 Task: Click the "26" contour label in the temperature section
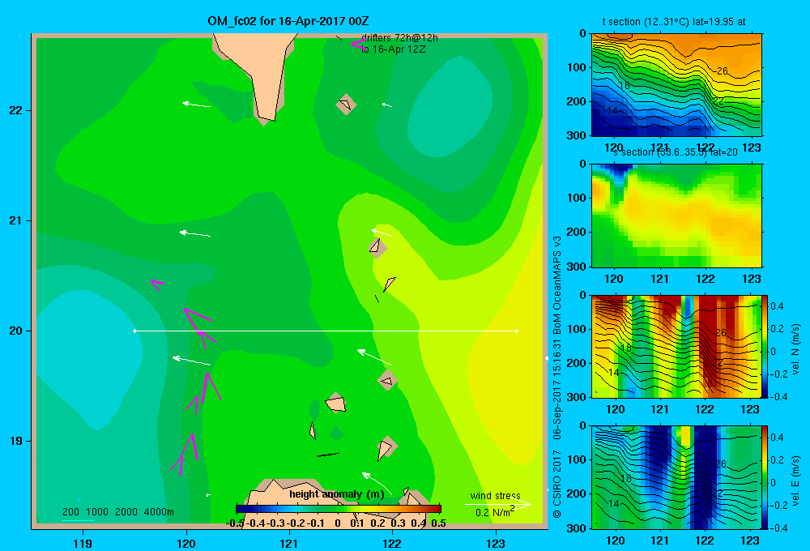(723, 71)
